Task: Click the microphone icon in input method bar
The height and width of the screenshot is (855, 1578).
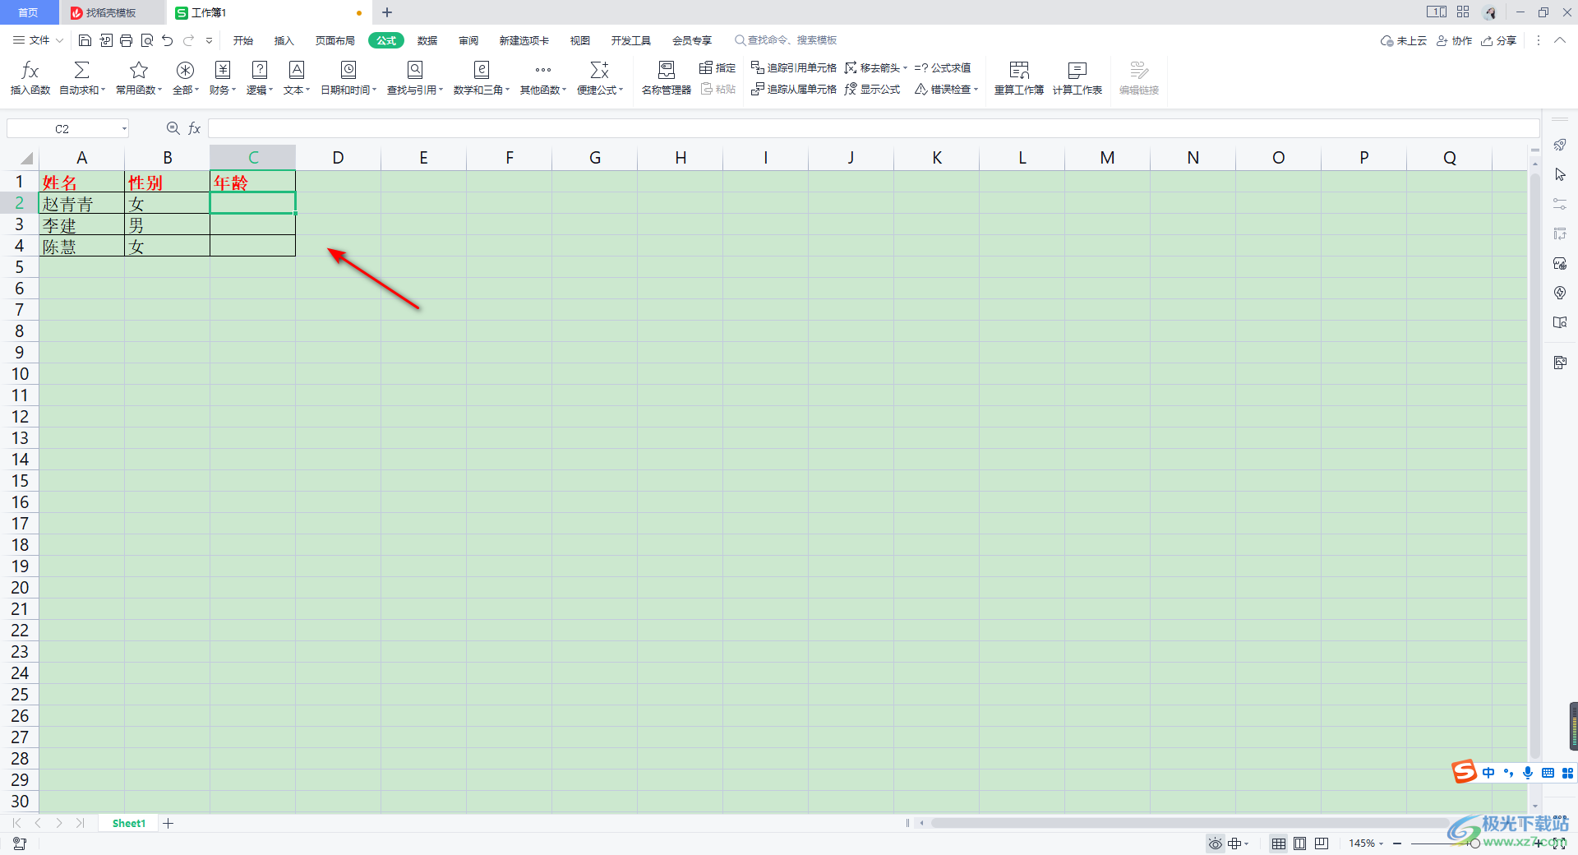Action: (1527, 773)
